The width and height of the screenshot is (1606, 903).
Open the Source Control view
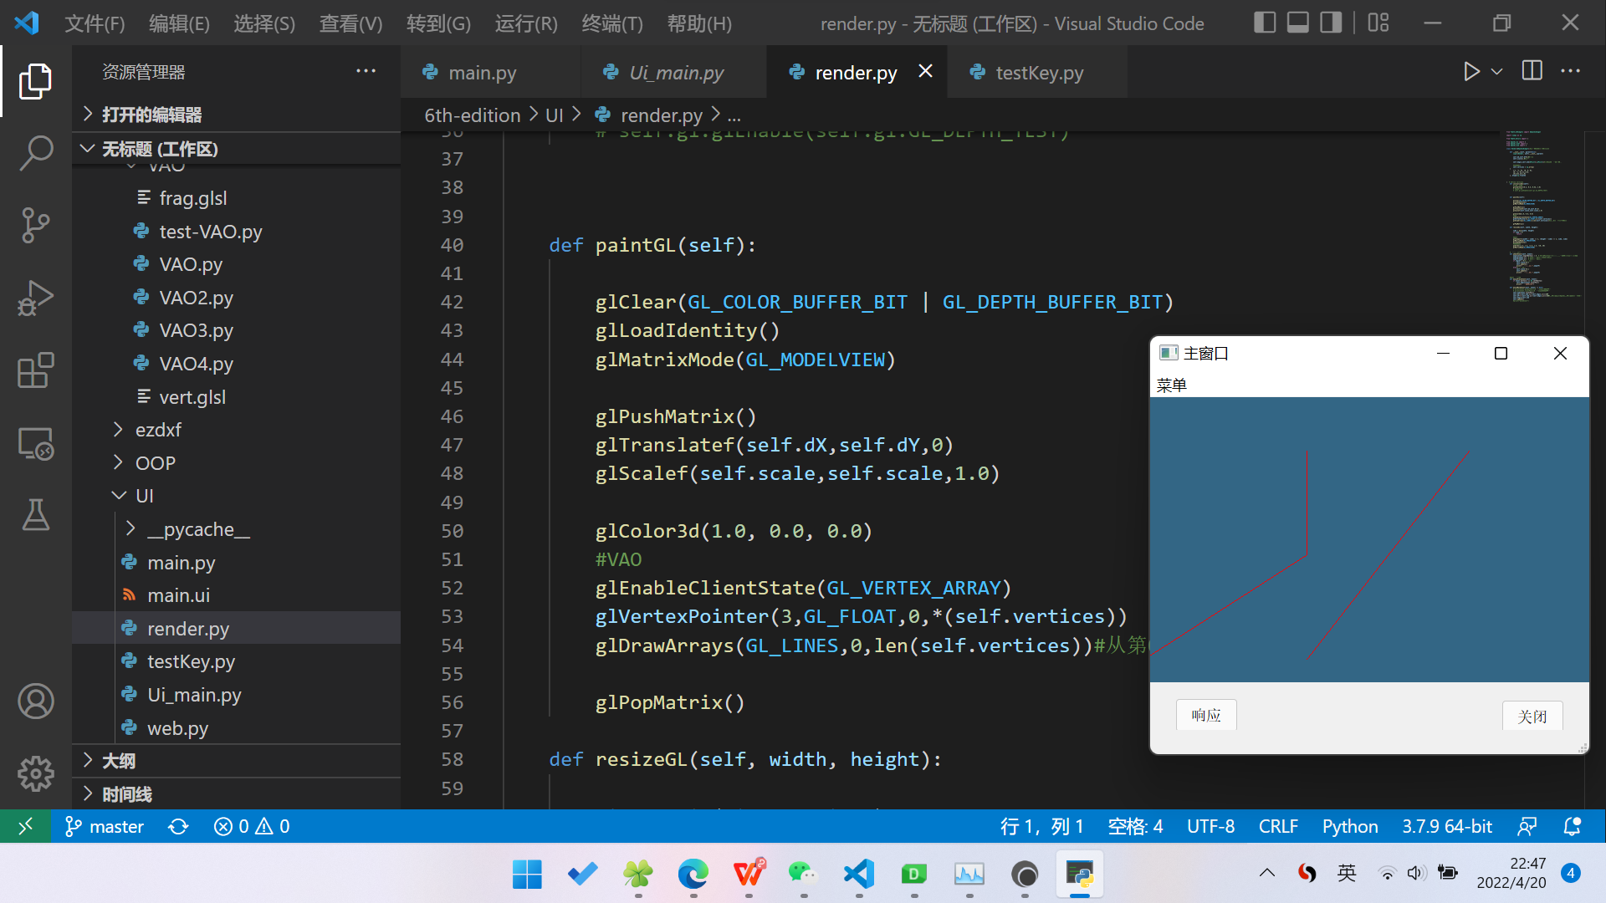(x=35, y=225)
